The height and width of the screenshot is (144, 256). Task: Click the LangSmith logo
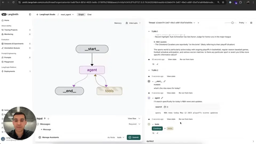(4, 14)
